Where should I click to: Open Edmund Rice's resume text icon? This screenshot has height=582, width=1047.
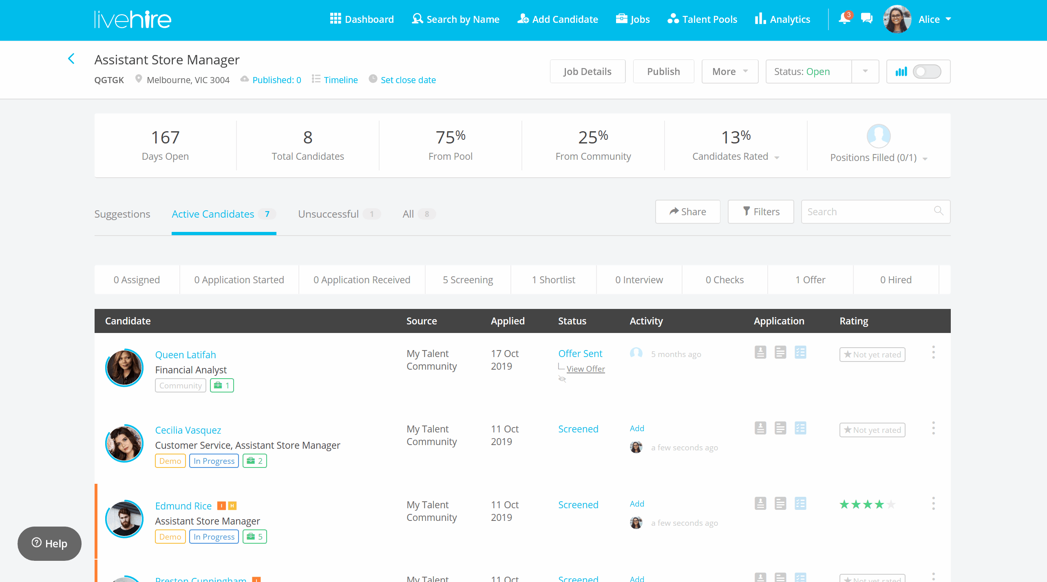[780, 503]
